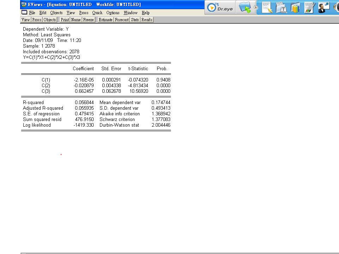Open the View menu in menu bar
Screen dimensions: 339x254
71,13
